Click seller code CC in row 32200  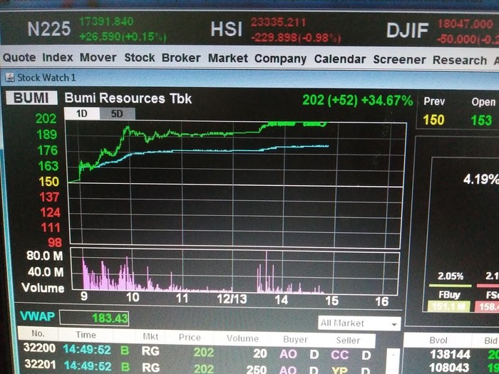339,355
